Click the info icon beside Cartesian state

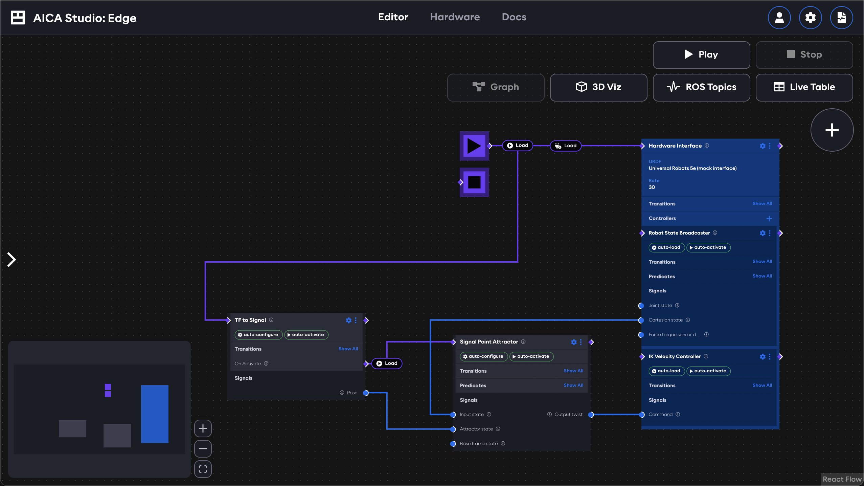point(688,320)
